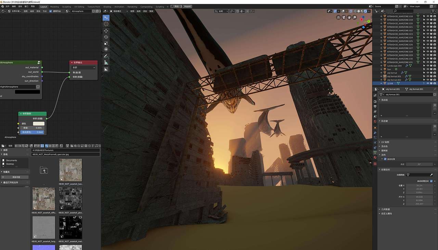The height and width of the screenshot is (250, 438).
Task: Collapse the Normals panel
Action: [383, 155]
